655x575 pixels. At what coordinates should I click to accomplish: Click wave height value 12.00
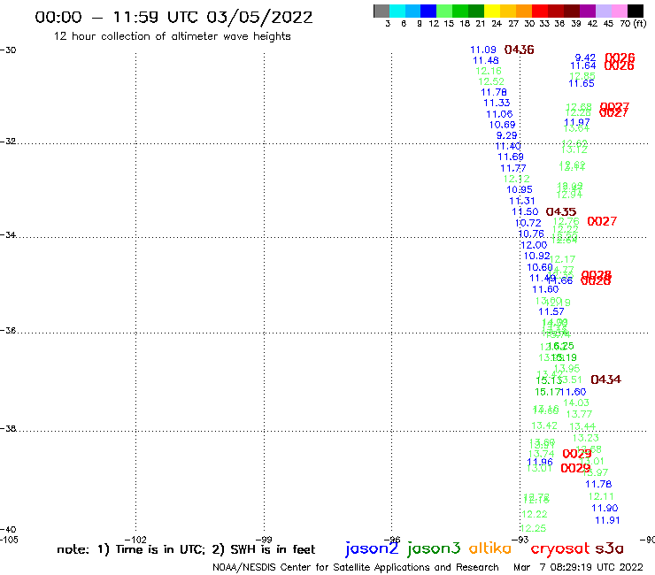[534, 245]
